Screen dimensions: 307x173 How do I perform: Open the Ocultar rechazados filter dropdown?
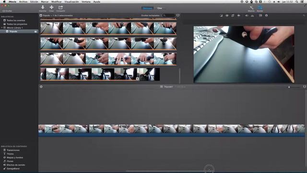(x=151, y=15)
